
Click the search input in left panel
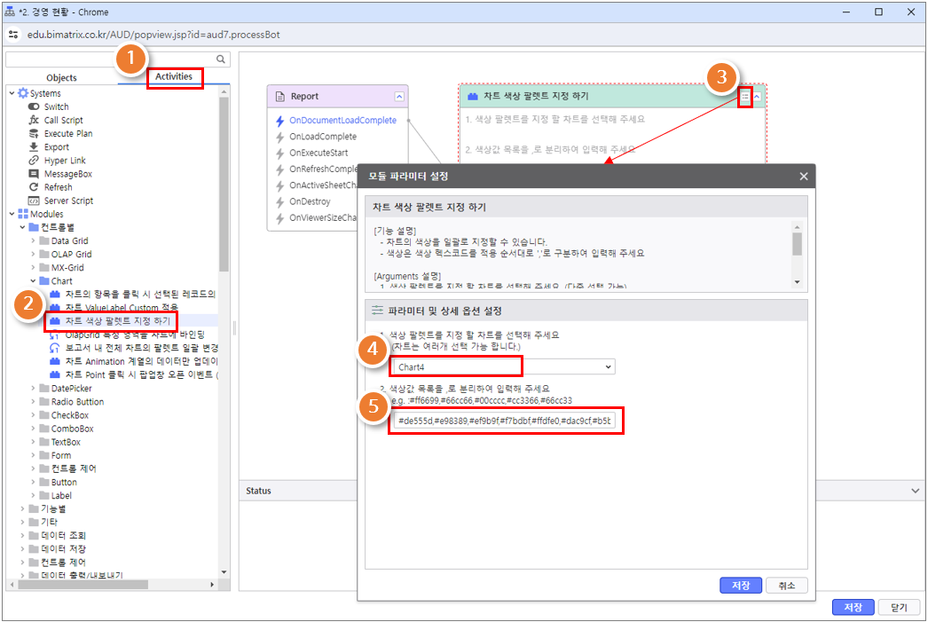tap(110, 59)
